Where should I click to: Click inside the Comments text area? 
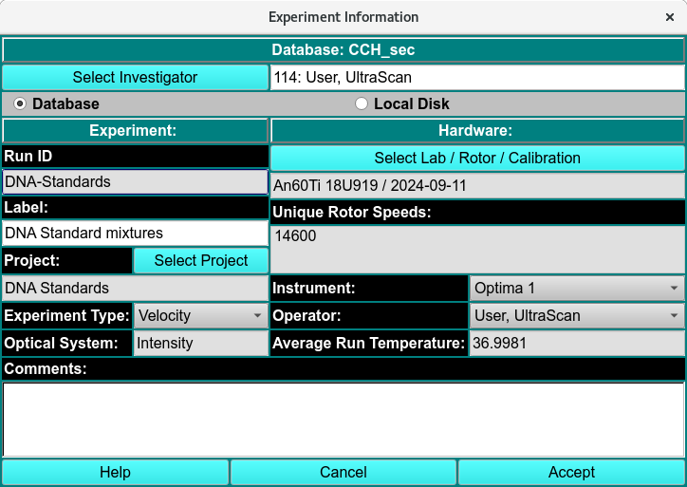coord(343,418)
